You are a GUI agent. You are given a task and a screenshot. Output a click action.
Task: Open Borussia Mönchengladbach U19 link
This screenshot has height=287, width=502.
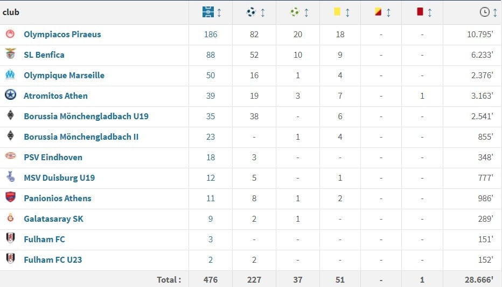pyautogui.click(x=86, y=117)
